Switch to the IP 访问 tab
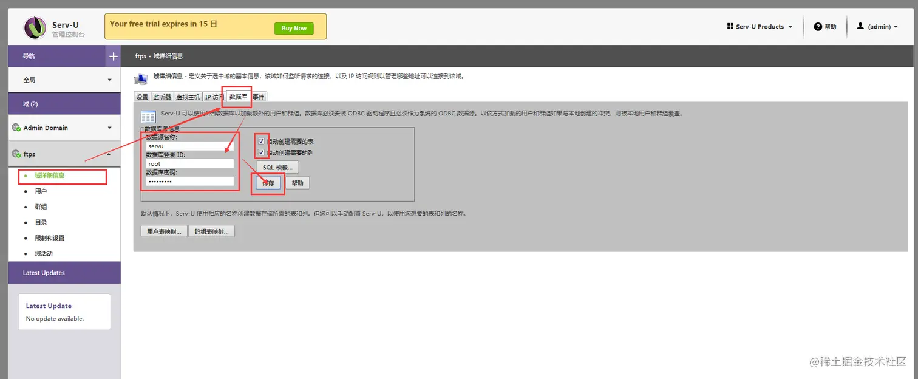This screenshot has width=918, height=379. pos(214,97)
